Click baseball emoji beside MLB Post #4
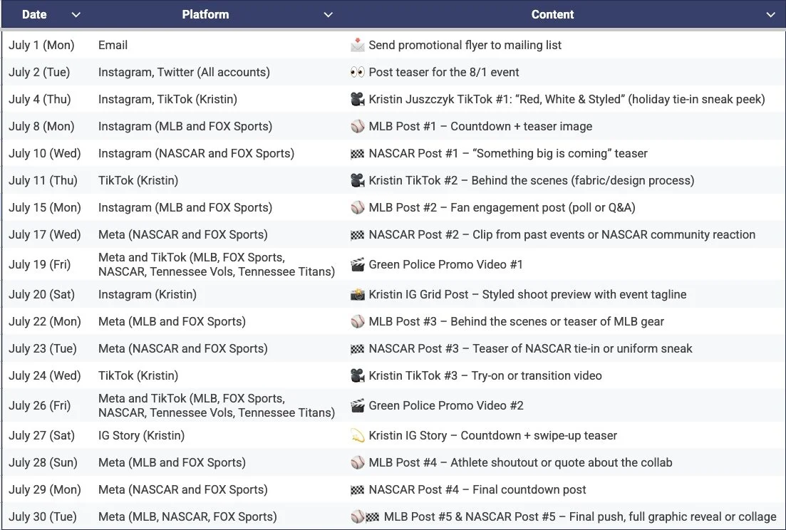The width and height of the screenshot is (786, 530). (358, 463)
